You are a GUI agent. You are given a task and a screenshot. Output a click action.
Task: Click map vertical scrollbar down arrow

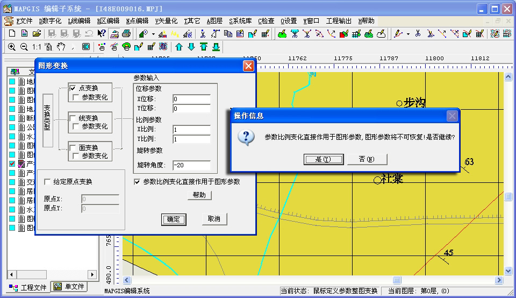[508, 271]
